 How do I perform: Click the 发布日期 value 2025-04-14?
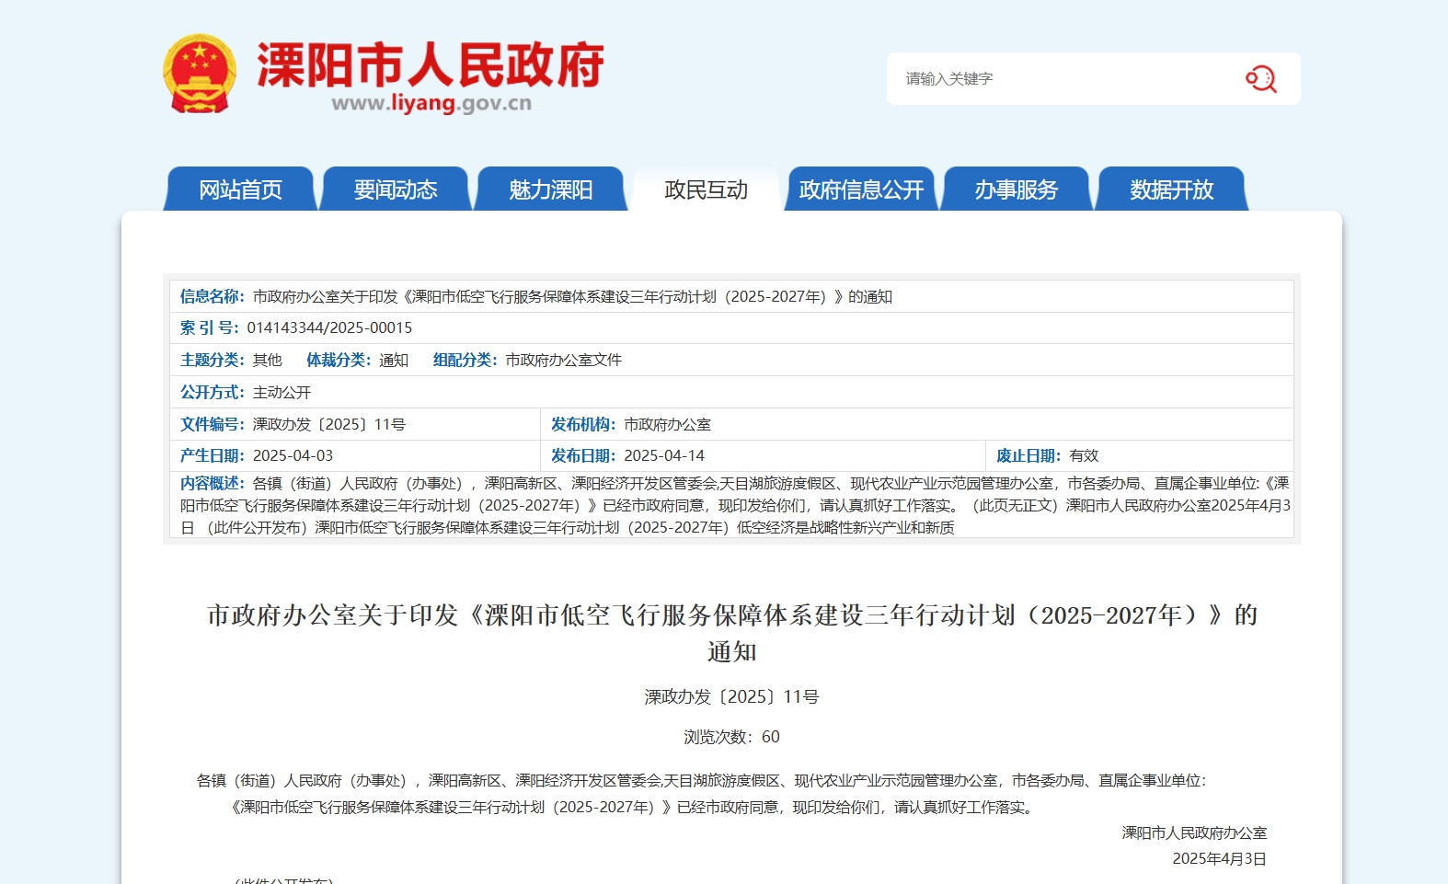coord(663,455)
